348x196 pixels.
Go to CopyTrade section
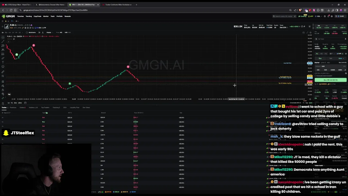(x=38, y=16)
